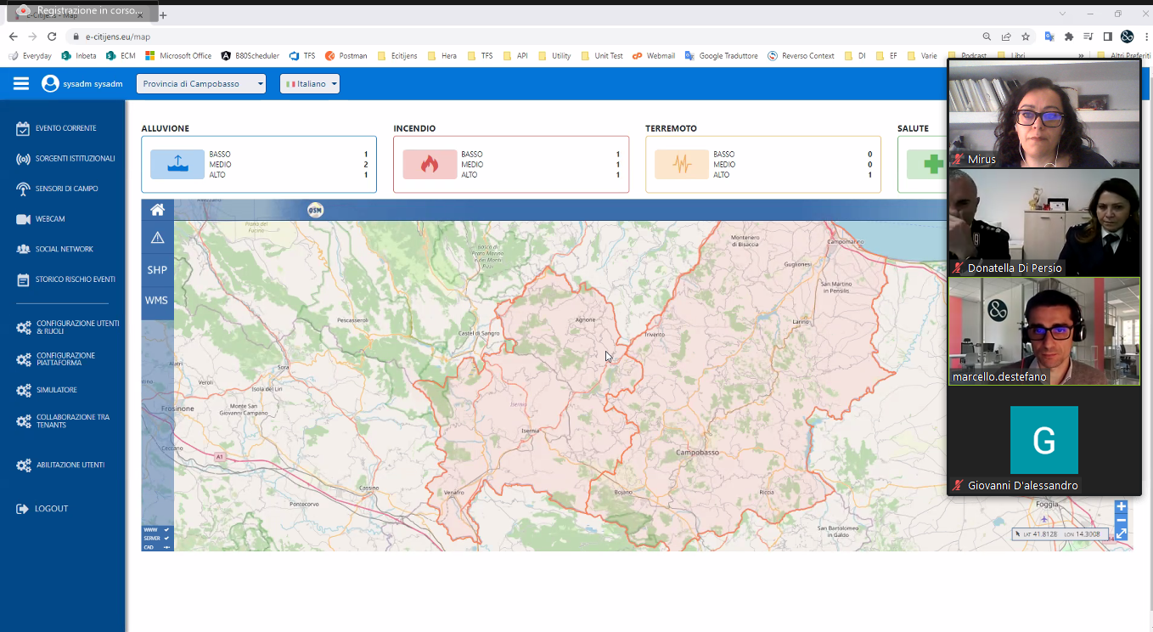Open the sysadm user account menu
Screen dimensions: 1153x632
click(82, 83)
